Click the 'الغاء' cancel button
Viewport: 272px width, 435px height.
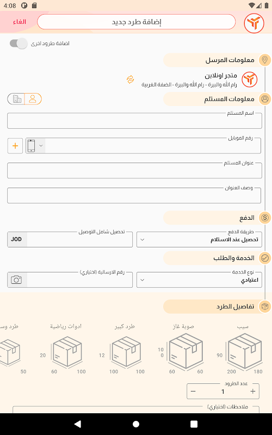click(20, 22)
